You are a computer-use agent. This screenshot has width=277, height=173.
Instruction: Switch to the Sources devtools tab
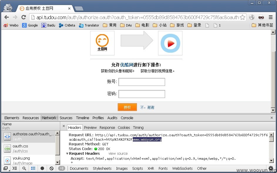66,118
